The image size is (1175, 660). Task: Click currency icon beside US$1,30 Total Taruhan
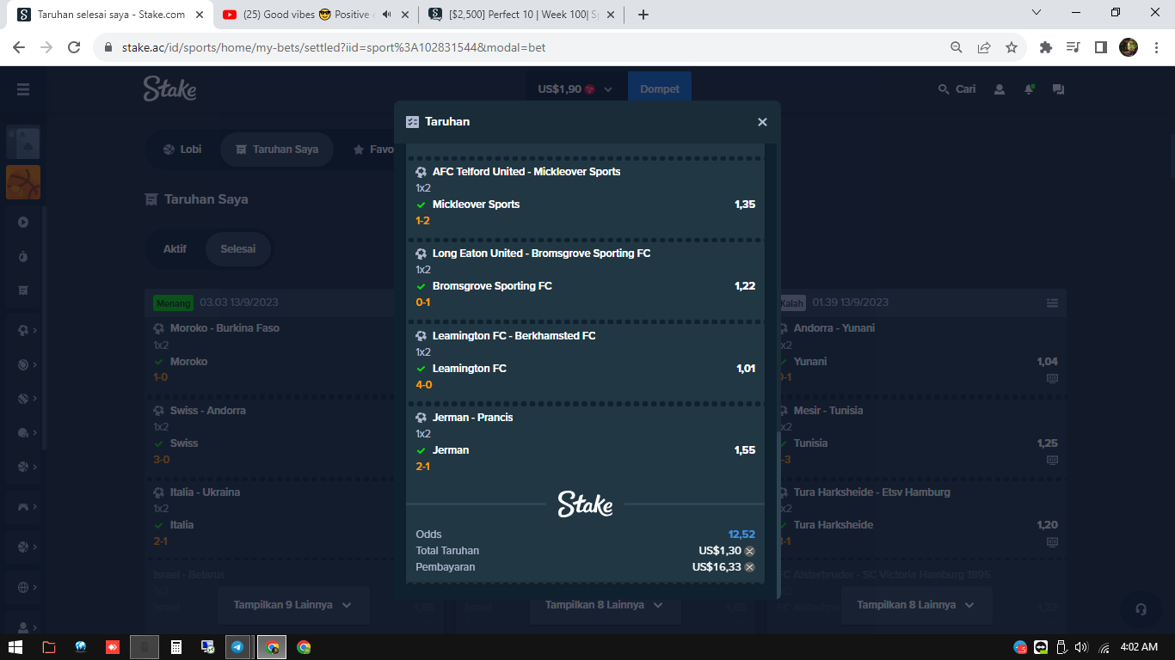(750, 551)
